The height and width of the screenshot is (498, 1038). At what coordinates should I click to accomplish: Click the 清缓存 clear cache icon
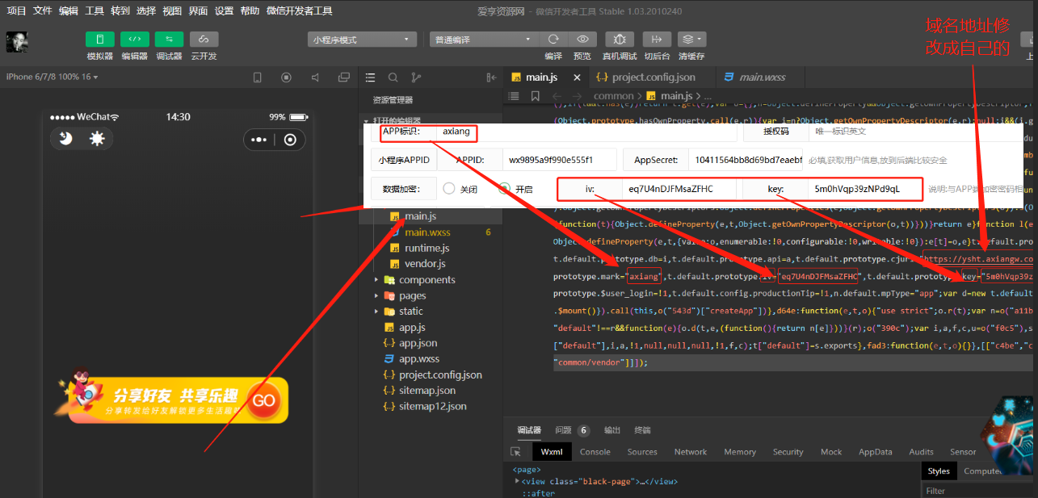pos(687,39)
